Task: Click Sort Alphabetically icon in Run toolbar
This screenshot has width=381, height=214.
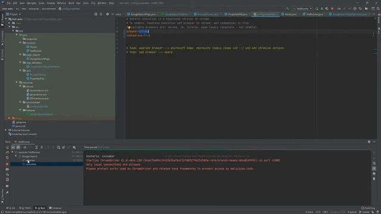Action: tap(24, 147)
